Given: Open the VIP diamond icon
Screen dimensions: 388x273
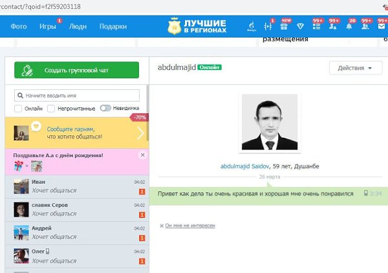Looking at the screenshot, I should tap(301, 26).
